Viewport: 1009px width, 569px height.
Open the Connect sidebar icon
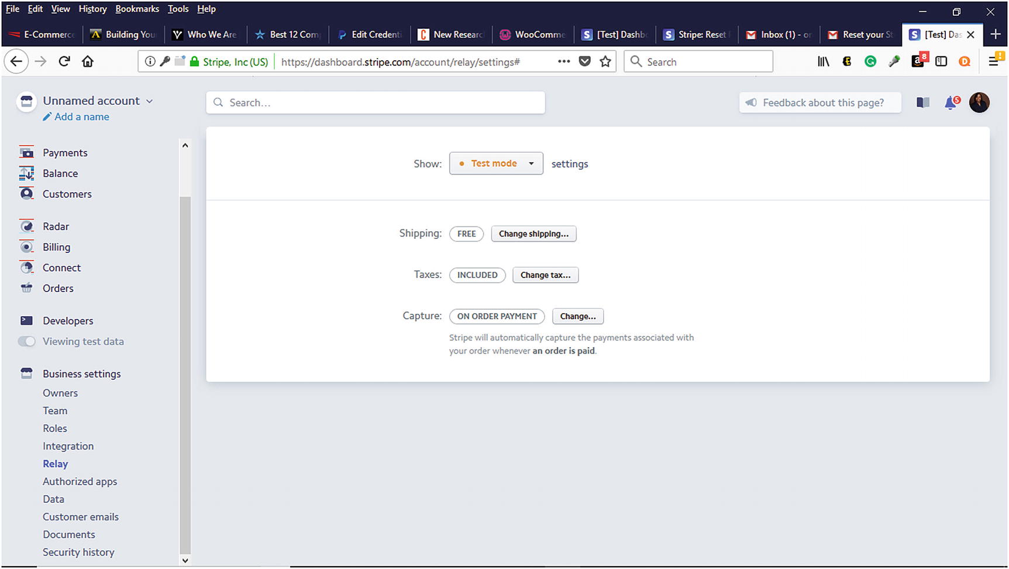click(x=26, y=268)
